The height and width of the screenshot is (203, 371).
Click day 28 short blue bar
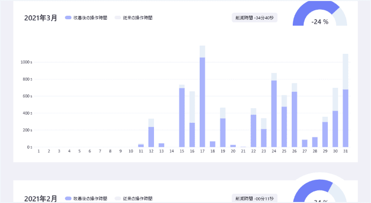315,142
